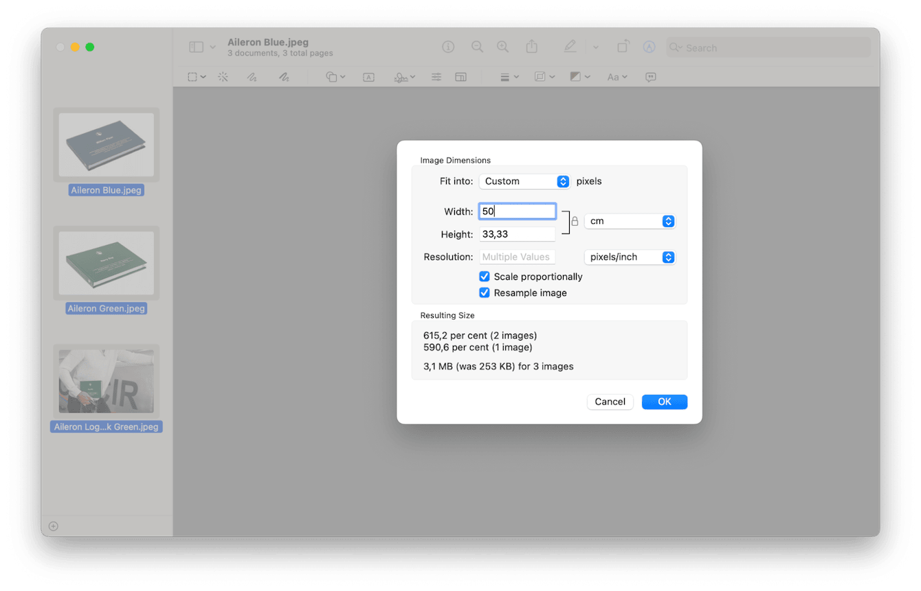Click the Inspector info icon
This screenshot has width=921, height=591.
click(x=448, y=47)
